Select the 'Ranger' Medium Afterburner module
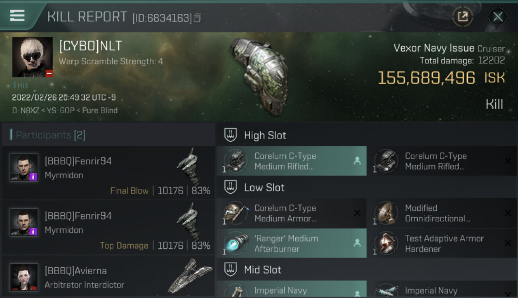The height and width of the screenshot is (298, 518). (x=292, y=243)
